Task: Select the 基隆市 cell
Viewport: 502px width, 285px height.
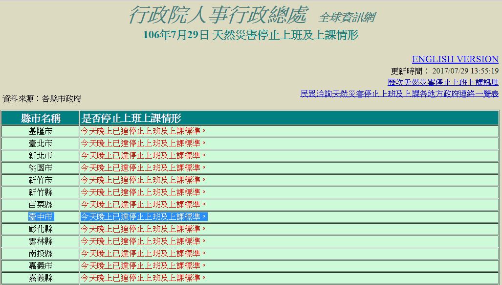Action: [41, 131]
